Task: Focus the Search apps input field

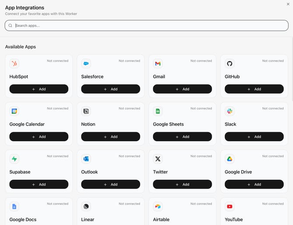Action: 146,25
